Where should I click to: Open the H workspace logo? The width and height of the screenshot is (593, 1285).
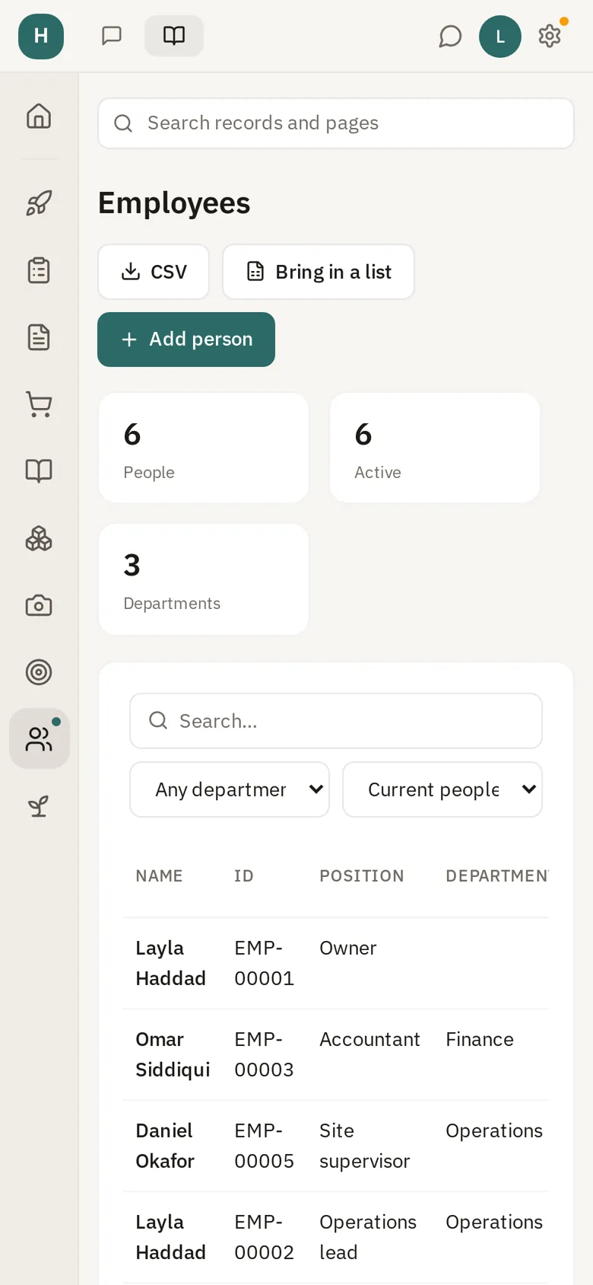click(41, 36)
